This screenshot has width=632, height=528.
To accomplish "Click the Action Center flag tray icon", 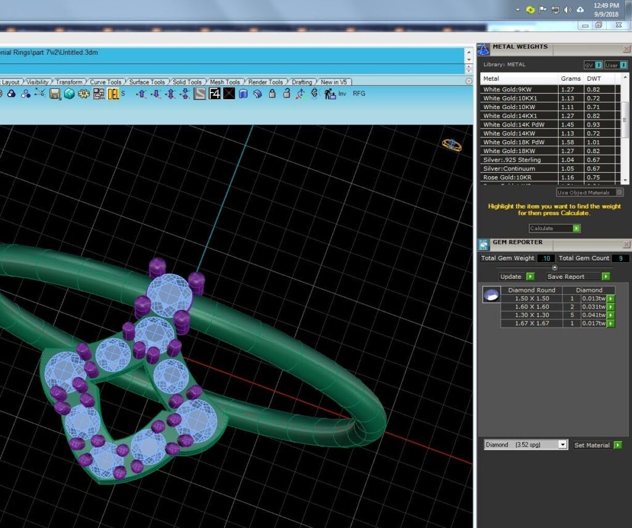I will click(543, 10).
